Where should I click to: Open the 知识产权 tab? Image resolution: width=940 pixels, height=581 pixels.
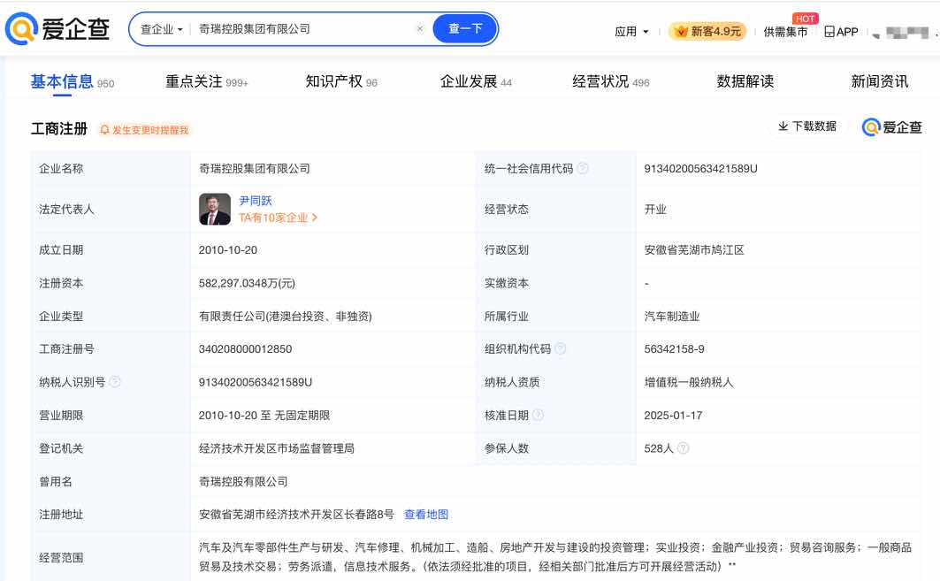click(332, 80)
